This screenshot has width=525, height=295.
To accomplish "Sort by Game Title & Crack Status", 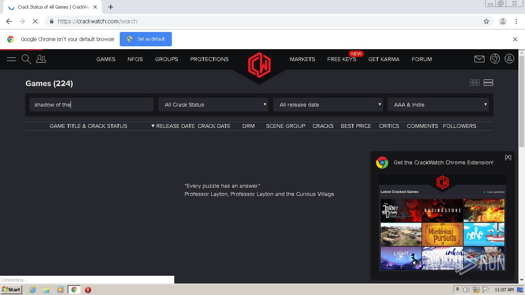I will (88, 126).
